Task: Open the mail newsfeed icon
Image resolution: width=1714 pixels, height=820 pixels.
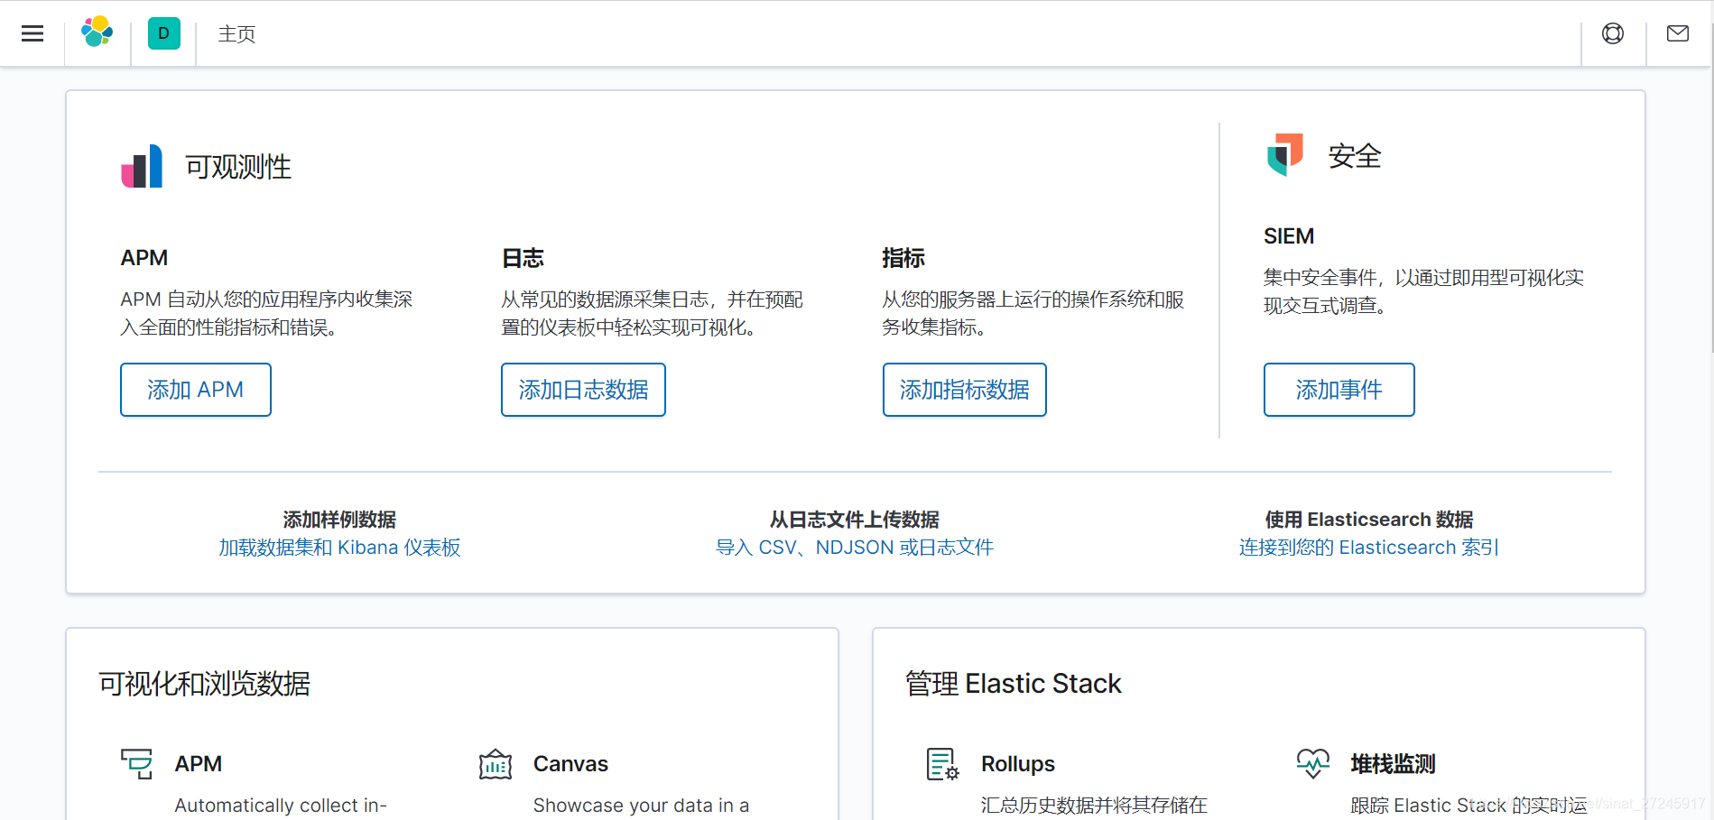Action: point(1677,33)
